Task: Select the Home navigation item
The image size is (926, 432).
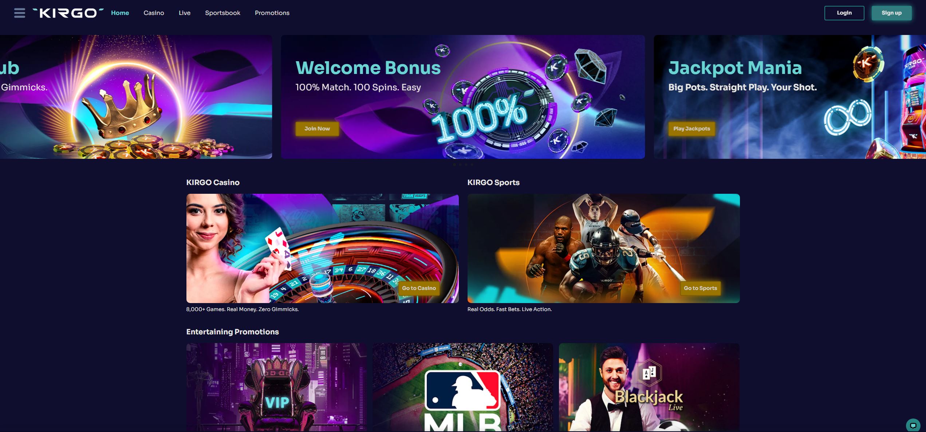Action: (x=120, y=13)
